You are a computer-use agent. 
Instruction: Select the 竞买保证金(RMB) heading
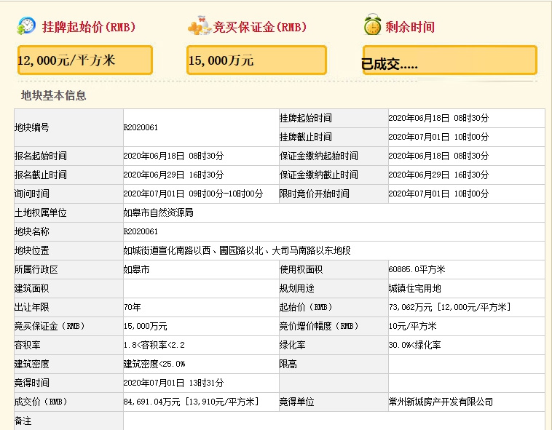[260, 27]
